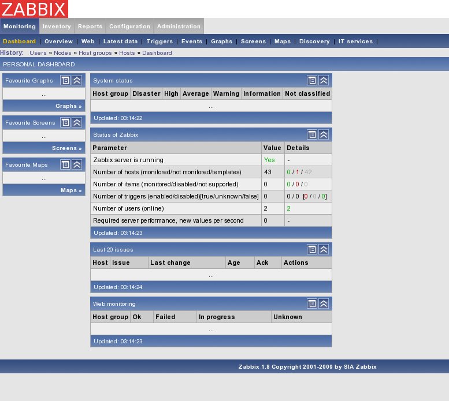Follow the 'Maps »' link in Favourite Maps

coord(71,190)
